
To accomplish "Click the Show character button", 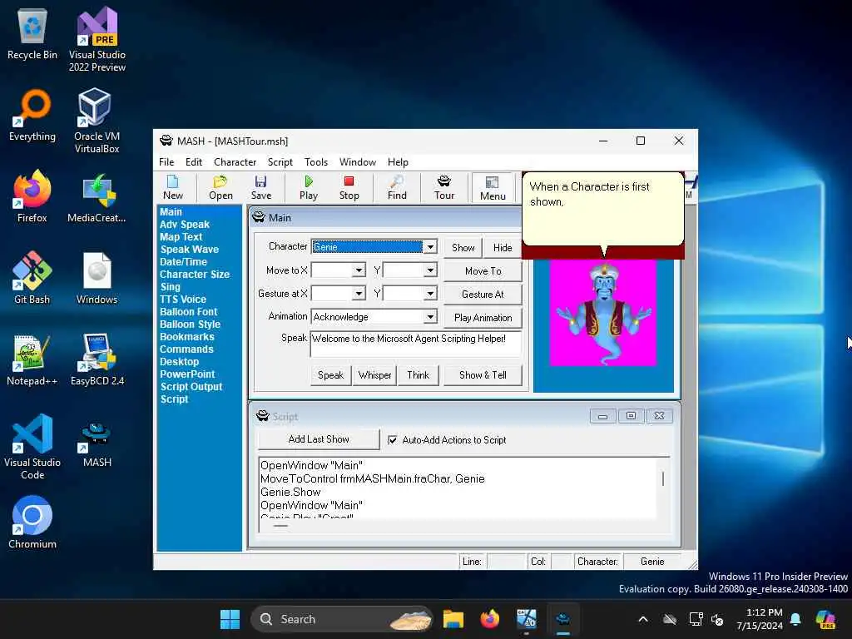I will pos(463,248).
